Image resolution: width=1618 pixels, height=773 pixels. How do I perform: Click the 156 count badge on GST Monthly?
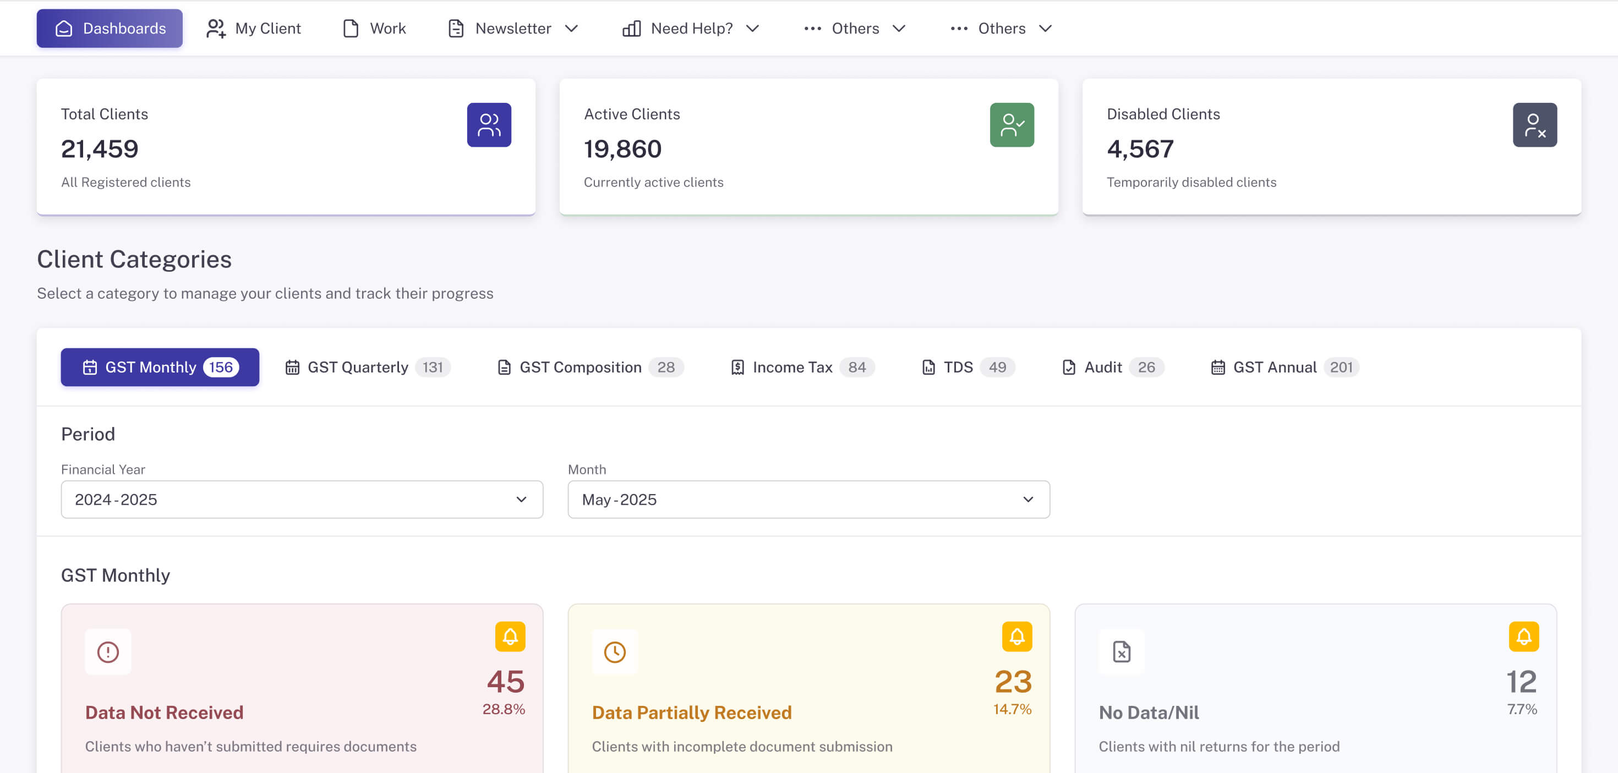(x=221, y=367)
